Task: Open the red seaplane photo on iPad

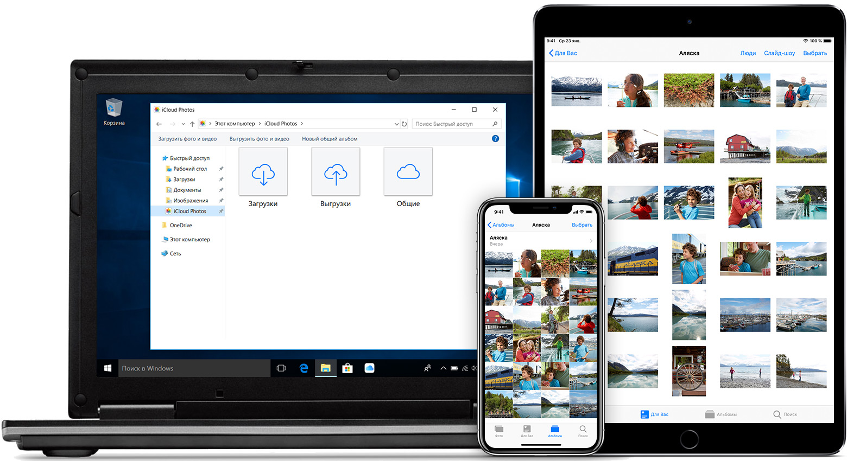Action: [x=689, y=146]
